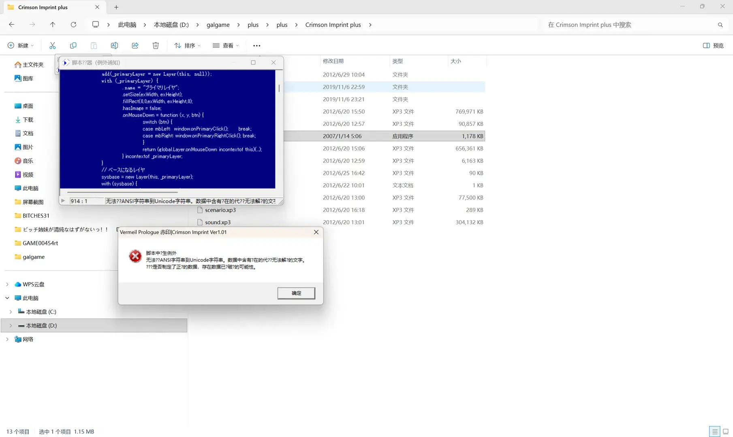Collapse the 此电脑 tree node
733x437 pixels.
point(7,298)
